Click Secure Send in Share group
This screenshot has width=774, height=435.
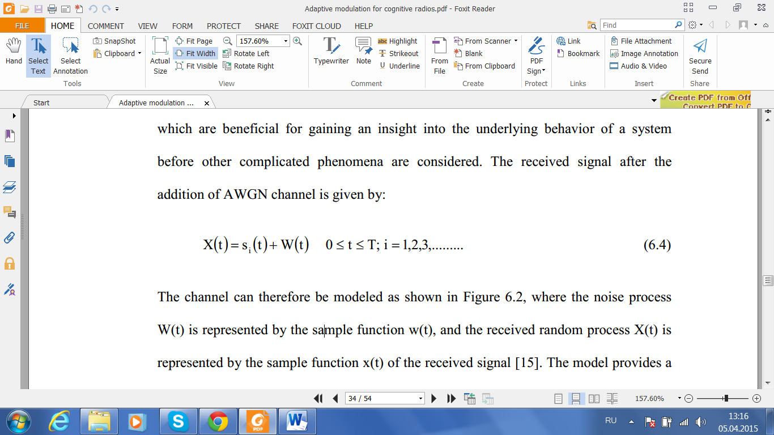click(x=700, y=56)
